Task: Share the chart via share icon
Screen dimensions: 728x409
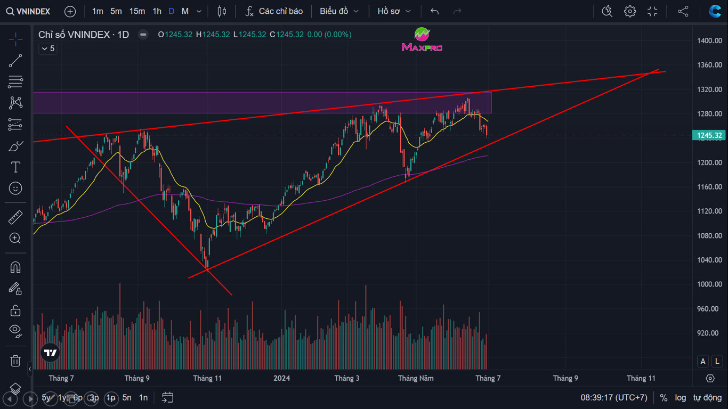Action: (683, 11)
